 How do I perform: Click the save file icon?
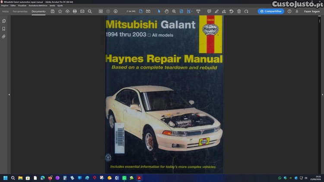click(x=52, y=11)
